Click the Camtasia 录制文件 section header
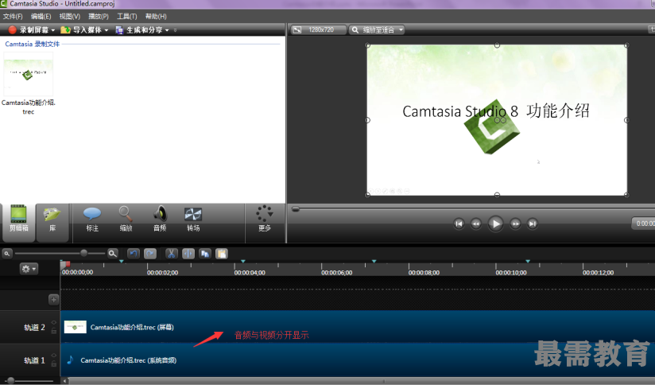Image resolution: width=655 pixels, height=385 pixels. pyautogui.click(x=32, y=44)
